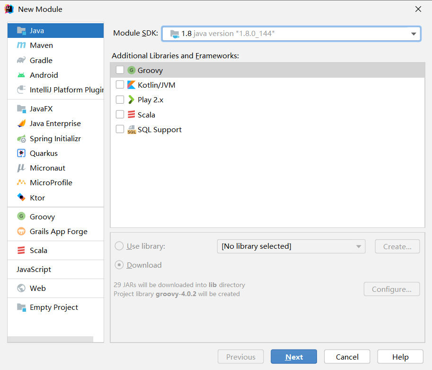Click the Empty Project folder icon

pos(21,307)
